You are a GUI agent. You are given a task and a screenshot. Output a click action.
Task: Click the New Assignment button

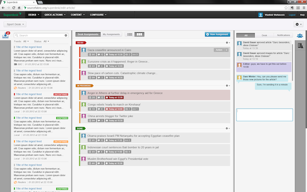[x=217, y=34]
